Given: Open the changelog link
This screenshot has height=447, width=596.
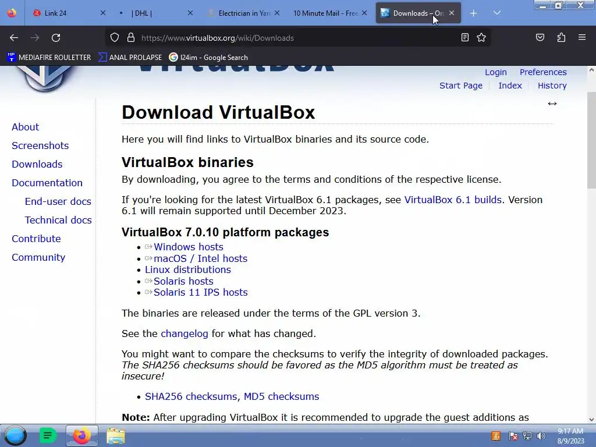Looking at the screenshot, I should pyautogui.click(x=185, y=334).
